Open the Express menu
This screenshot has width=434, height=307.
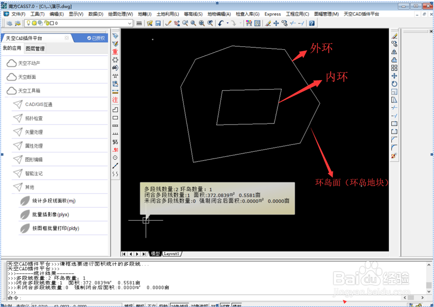(x=273, y=14)
